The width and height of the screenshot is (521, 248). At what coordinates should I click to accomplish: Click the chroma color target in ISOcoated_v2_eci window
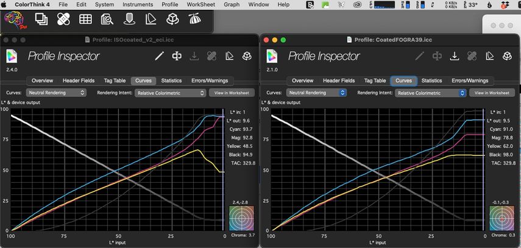coord(241,218)
